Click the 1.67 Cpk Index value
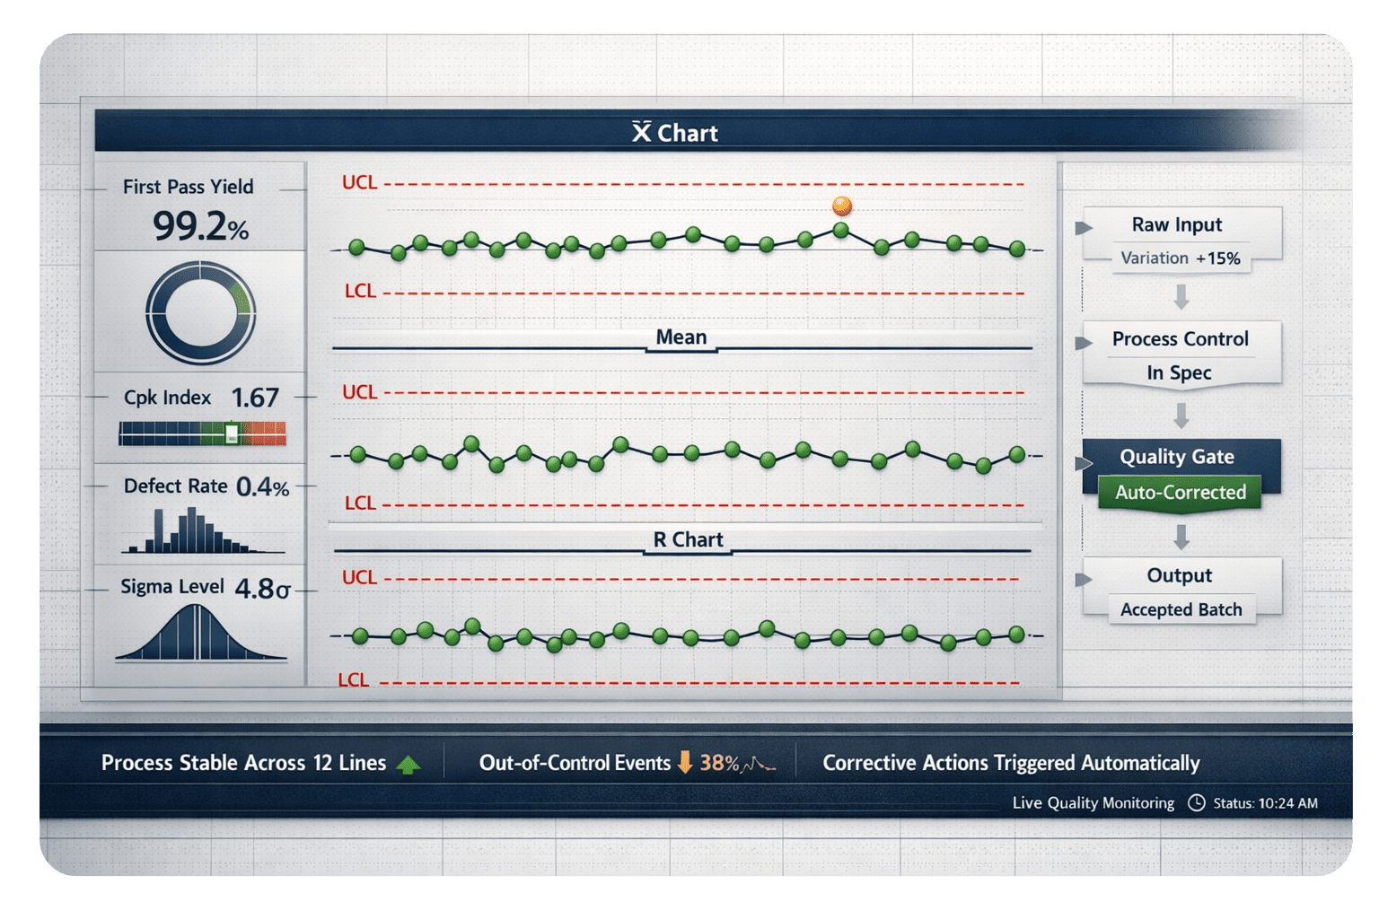This screenshot has height=919, width=1379. pos(255,398)
